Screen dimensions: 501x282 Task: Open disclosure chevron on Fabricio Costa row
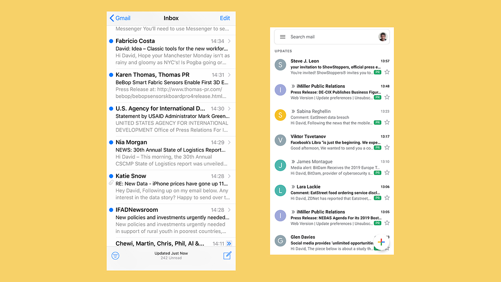coord(229,41)
